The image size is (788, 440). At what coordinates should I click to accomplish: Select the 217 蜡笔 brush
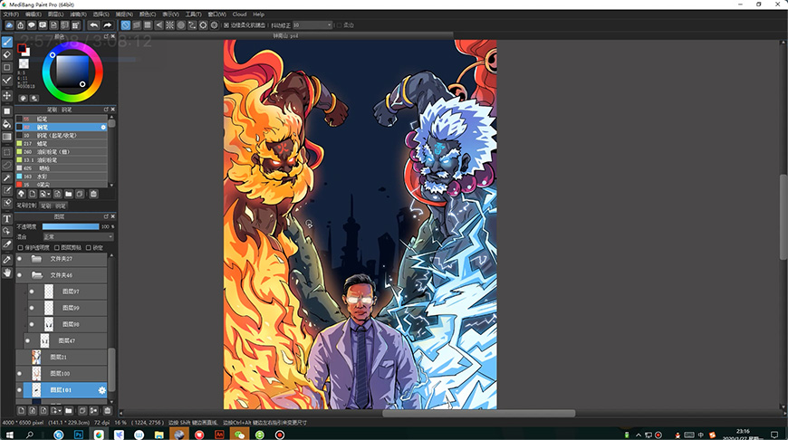pyautogui.click(x=62, y=144)
